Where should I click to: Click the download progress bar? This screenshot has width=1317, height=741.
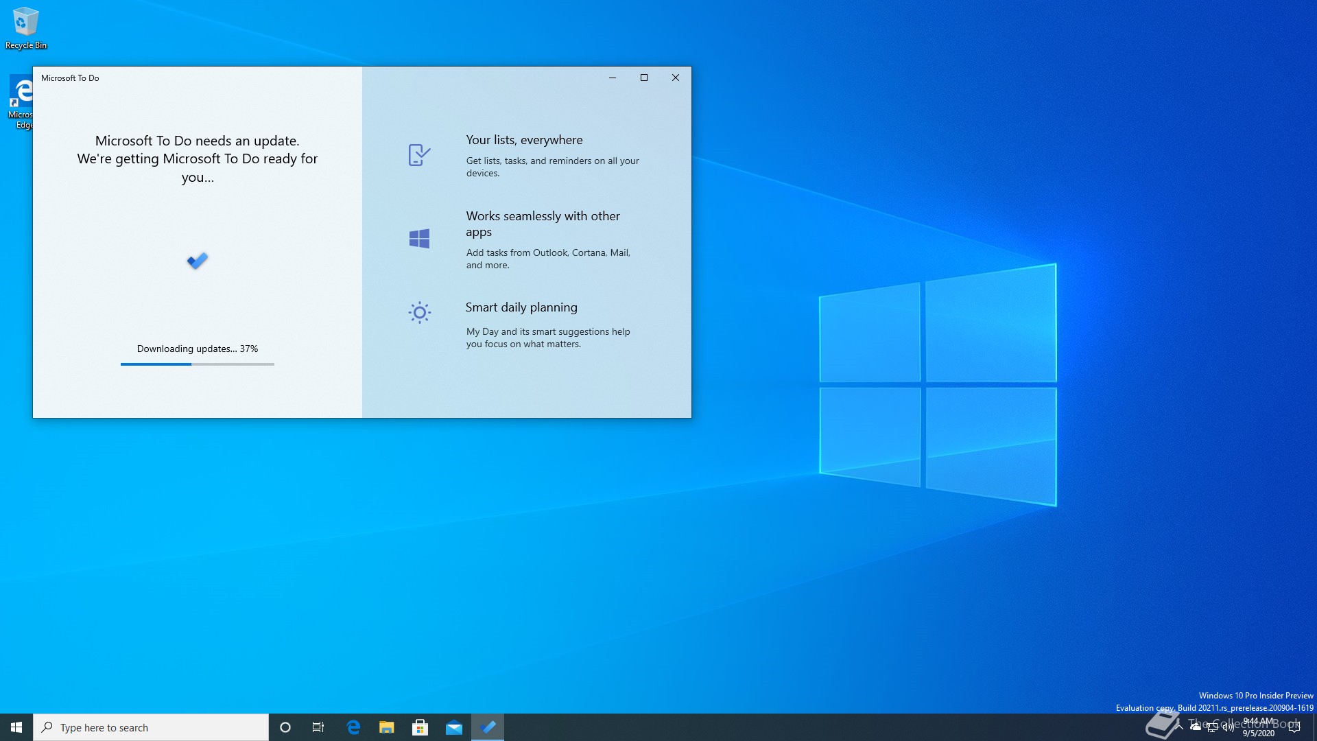coord(198,364)
